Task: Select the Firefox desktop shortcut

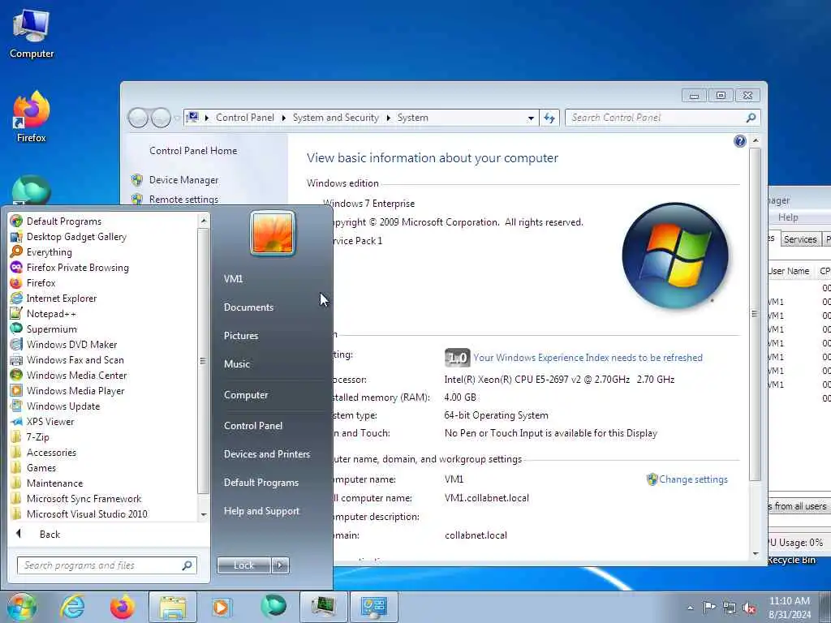Action: click(32, 118)
